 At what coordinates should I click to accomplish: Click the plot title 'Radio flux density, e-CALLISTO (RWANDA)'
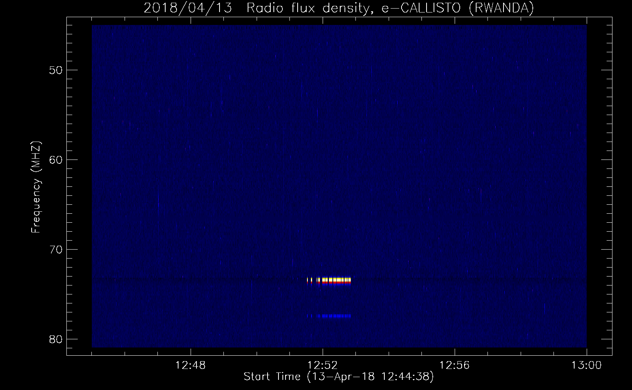click(x=391, y=8)
